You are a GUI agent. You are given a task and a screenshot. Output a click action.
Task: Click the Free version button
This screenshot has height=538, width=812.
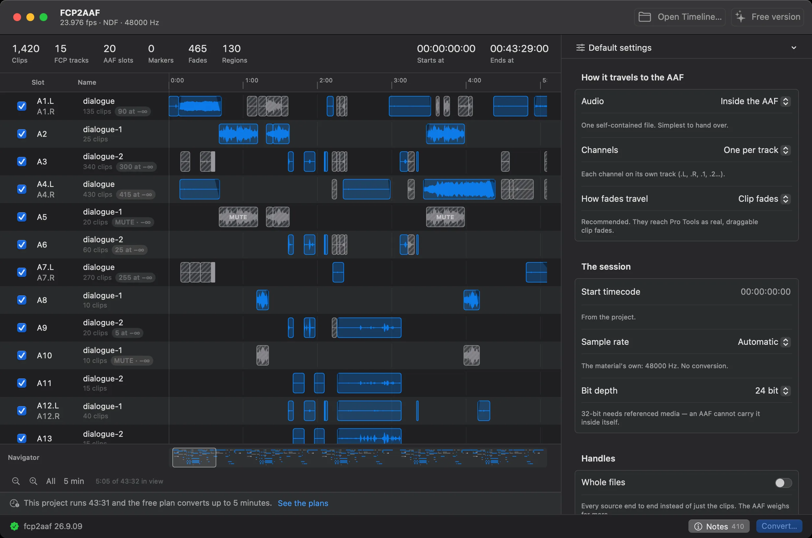click(x=768, y=17)
